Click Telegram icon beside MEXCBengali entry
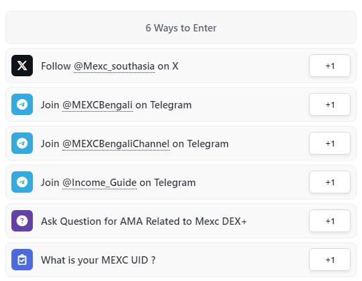Image resolution: width=362 pixels, height=281 pixels. [22, 104]
